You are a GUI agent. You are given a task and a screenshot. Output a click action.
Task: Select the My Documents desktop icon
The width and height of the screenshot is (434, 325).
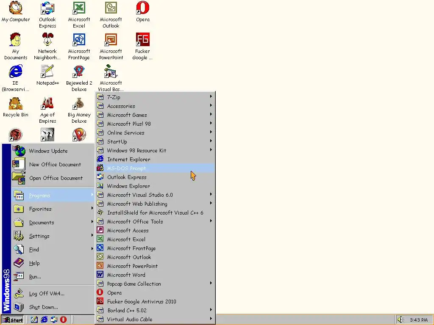[16, 47]
